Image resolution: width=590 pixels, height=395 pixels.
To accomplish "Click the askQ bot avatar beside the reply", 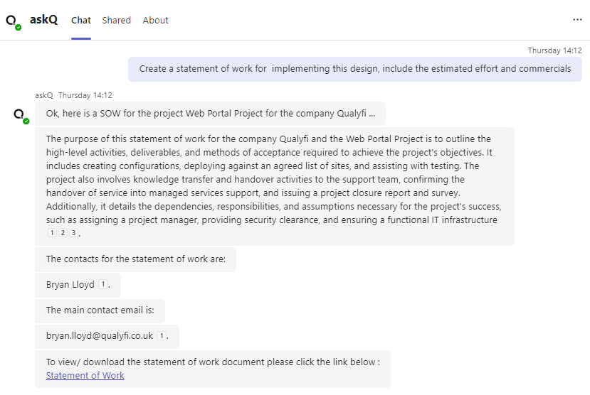I will 20,115.
